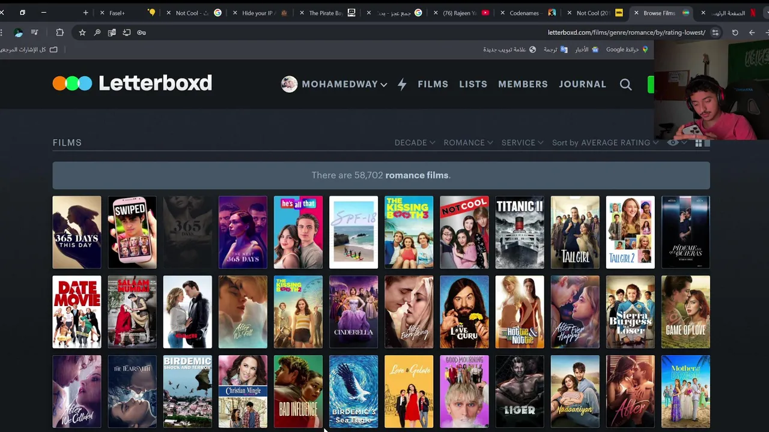This screenshot has height=432, width=769.
Task: Open the new tab bookmark علامة تبويب جديدة
Action: point(509,49)
